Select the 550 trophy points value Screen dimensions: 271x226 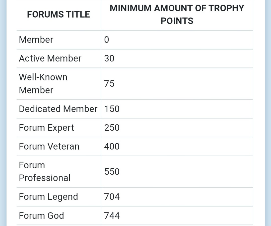(x=112, y=172)
